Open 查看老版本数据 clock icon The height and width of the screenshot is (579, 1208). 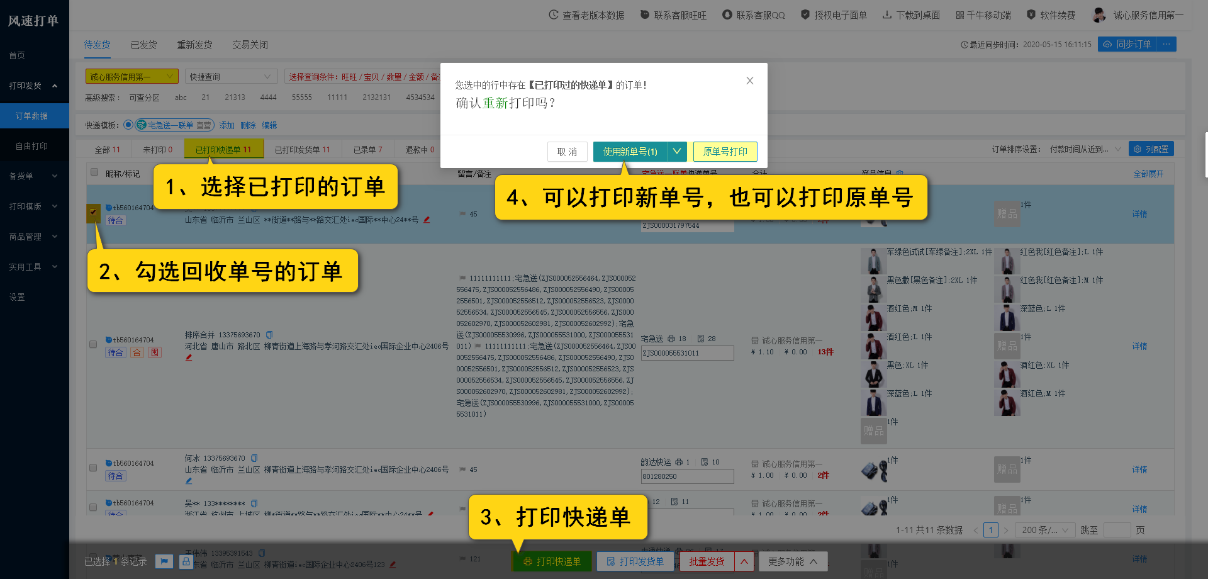click(554, 14)
